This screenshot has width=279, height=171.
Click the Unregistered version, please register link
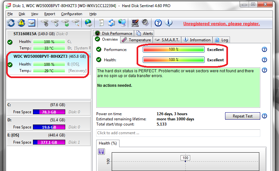point(222,24)
